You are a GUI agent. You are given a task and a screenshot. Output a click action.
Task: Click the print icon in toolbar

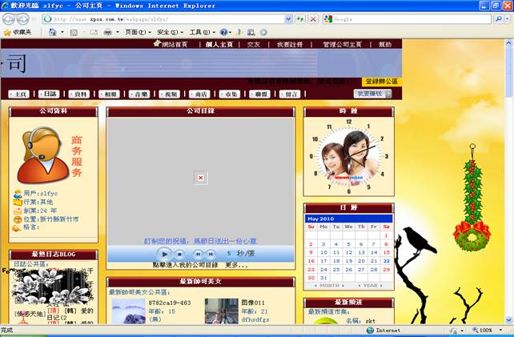click(x=107, y=32)
